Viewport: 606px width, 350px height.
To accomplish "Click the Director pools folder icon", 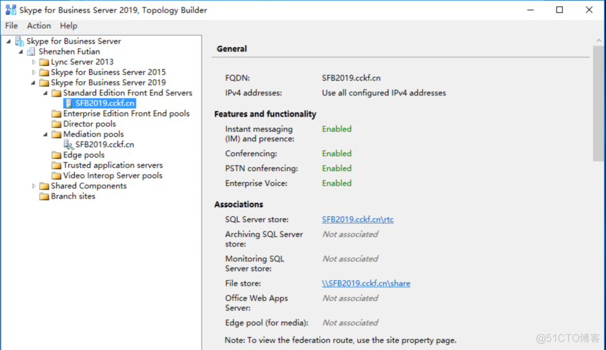I will pos(56,124).
